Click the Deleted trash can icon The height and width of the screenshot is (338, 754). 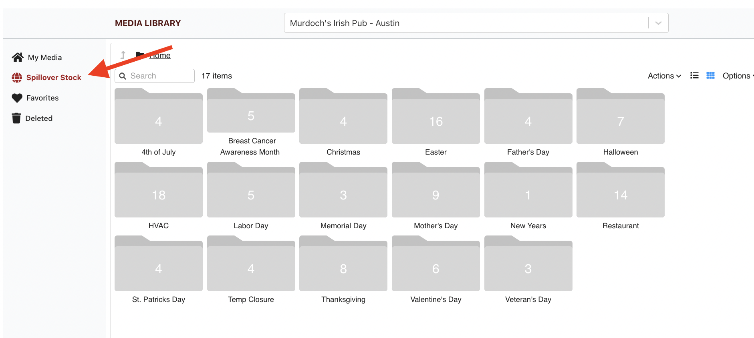click(16, 118)
